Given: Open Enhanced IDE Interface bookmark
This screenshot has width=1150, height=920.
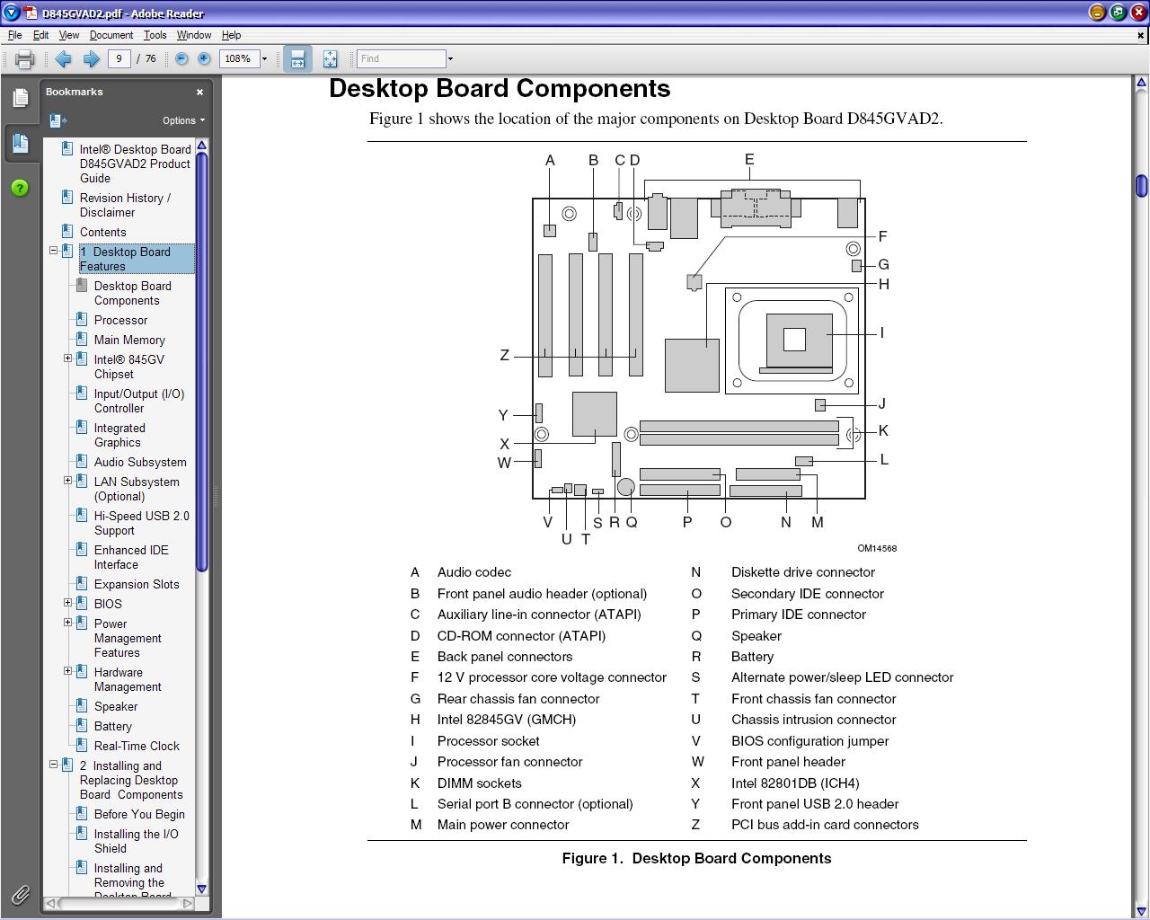Looking at the screenshot, I should click(x=131, y=557).
